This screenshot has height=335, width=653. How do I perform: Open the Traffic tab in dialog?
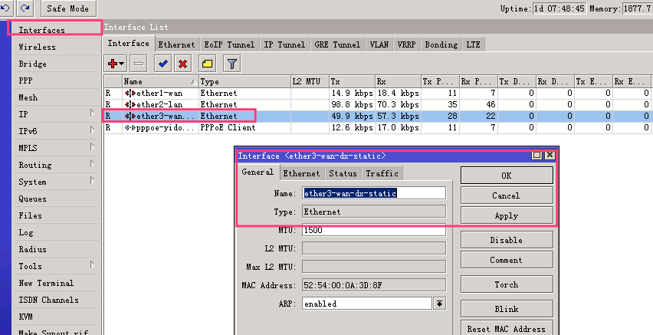click(382, 173)
